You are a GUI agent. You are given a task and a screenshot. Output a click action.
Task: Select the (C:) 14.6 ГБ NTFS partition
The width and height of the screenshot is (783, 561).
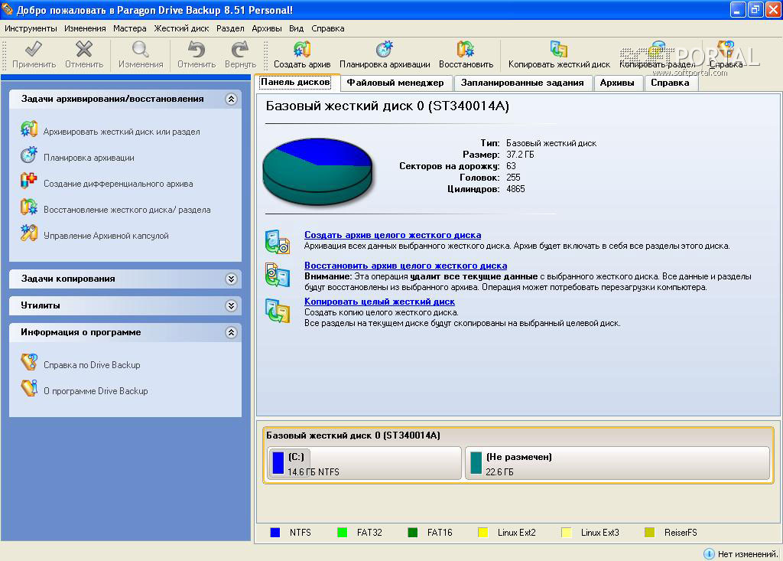[365, 464]
